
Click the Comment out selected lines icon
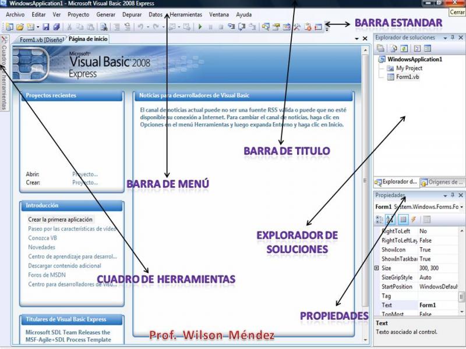point(117,27)
